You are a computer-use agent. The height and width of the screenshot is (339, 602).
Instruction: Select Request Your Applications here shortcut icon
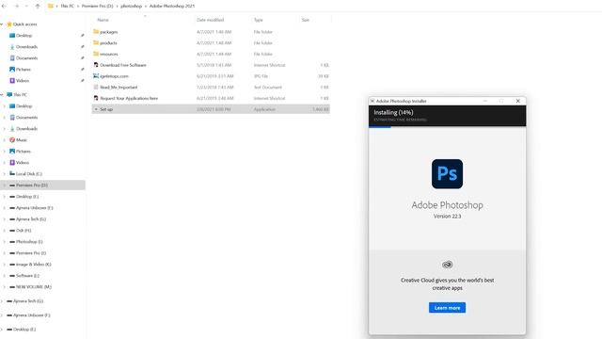96,98
